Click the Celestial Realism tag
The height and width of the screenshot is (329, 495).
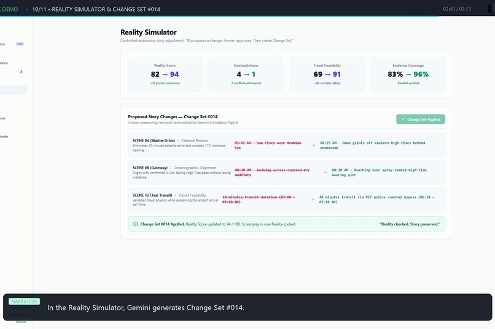point(195,141)
